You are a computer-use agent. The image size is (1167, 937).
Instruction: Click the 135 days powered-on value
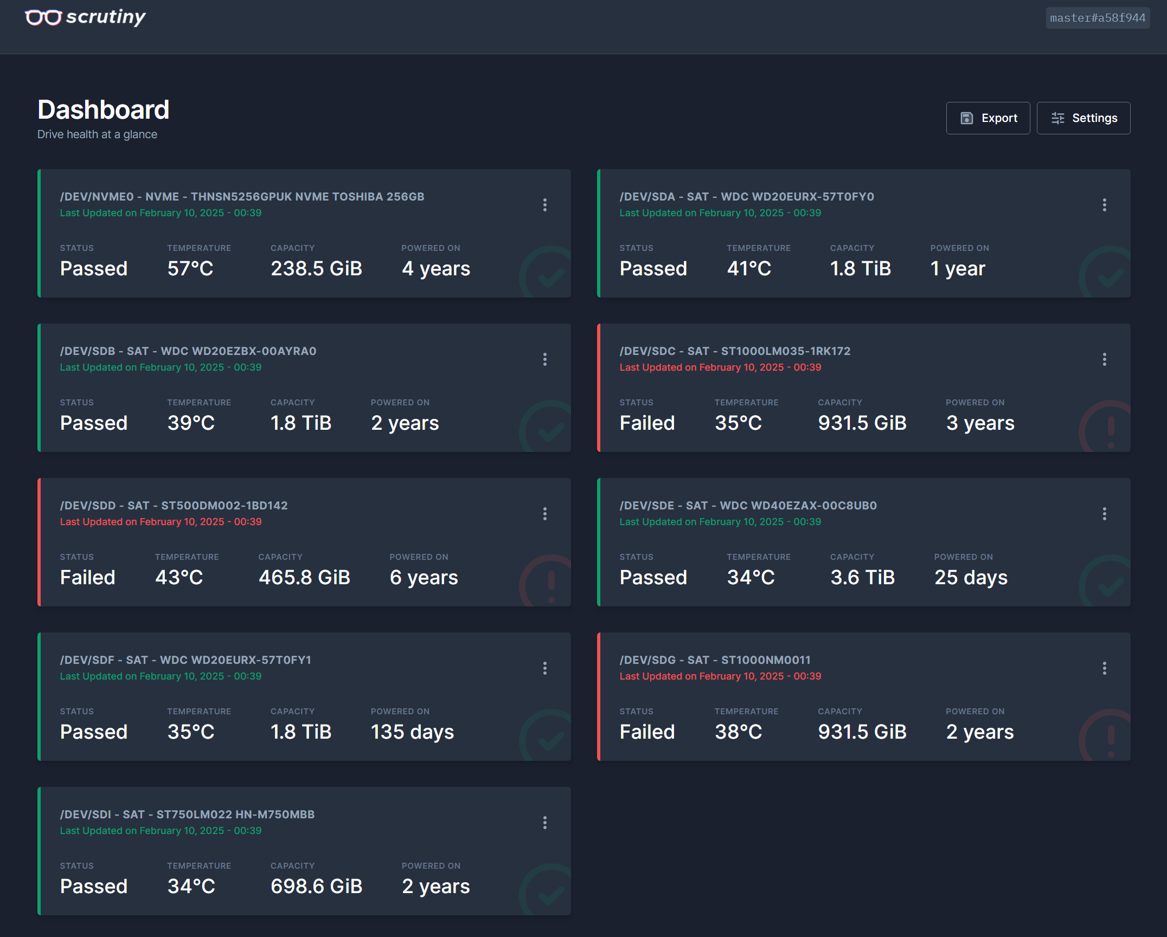tap(412, 732)
